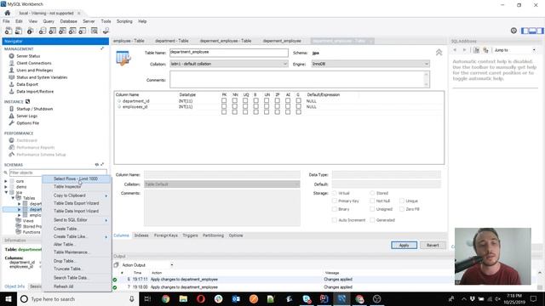
Task: Collapse the Tables node under jpa
Action: click(x=13, y=198)
